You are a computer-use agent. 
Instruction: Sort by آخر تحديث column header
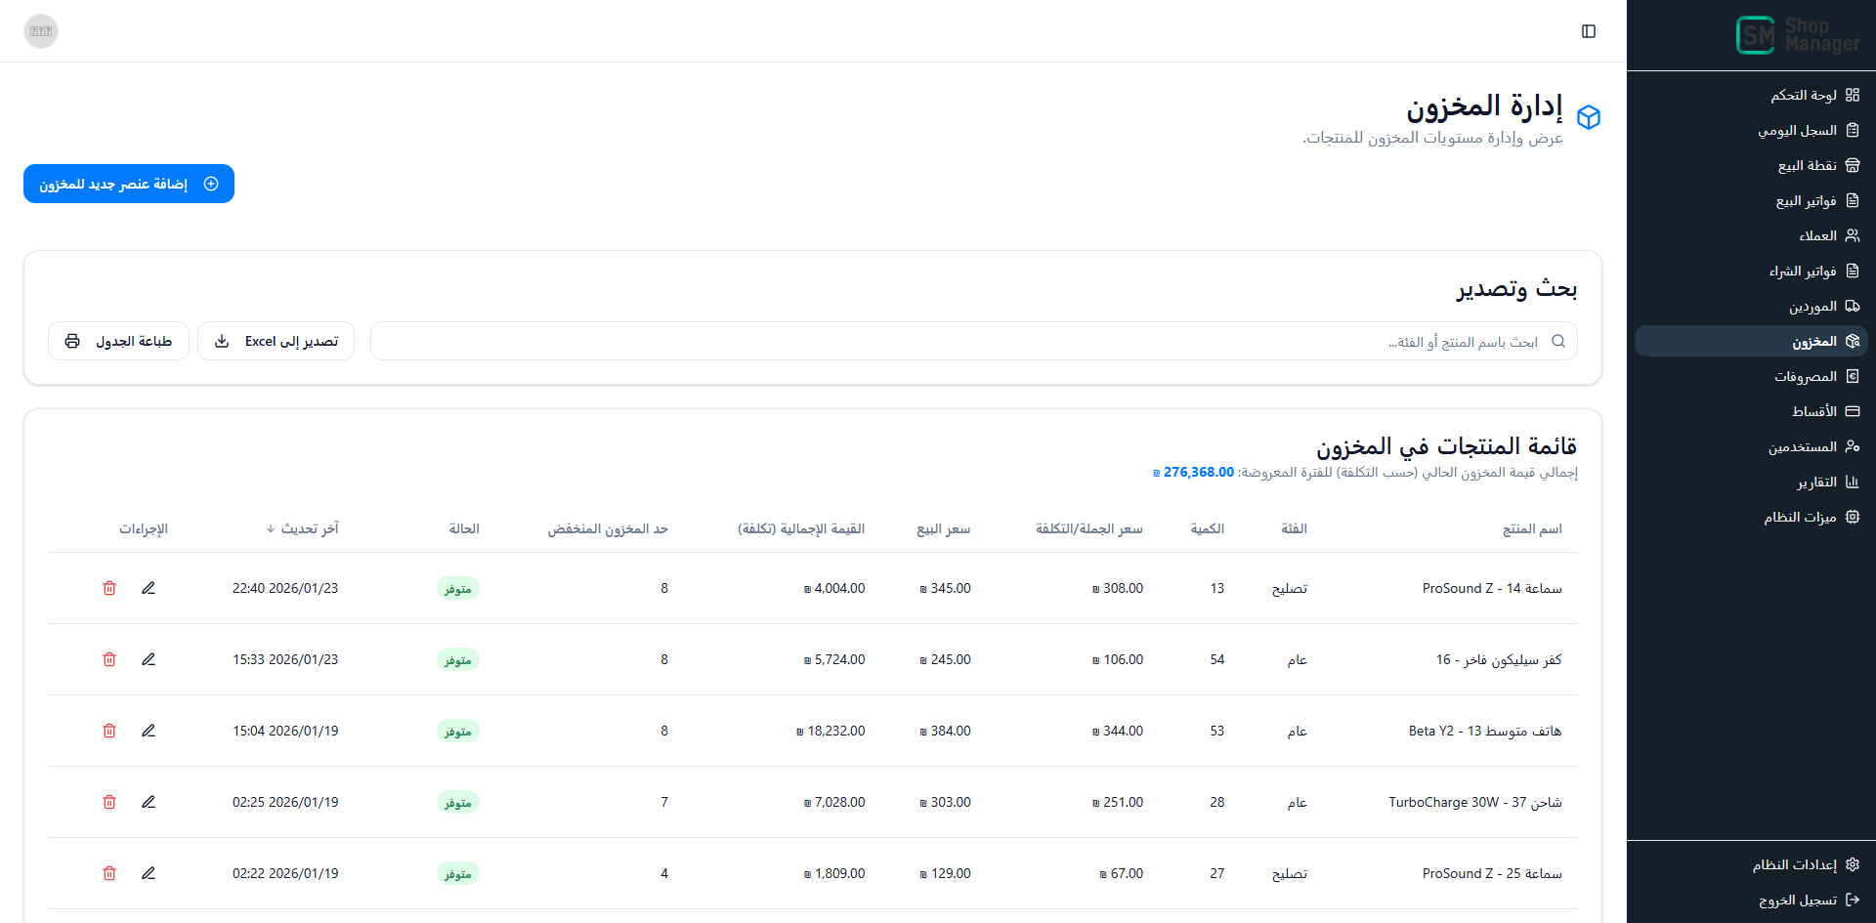coord(303,528)
